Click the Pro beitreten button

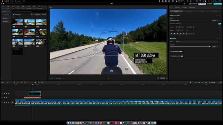[202, 4]
